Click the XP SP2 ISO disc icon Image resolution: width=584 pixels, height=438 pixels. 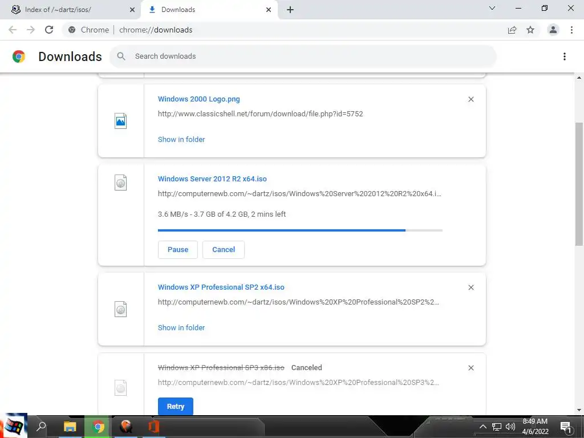point(121,309)
